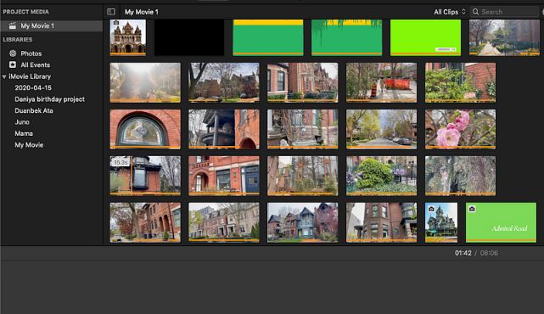Select the tree-lined street with cars clip
This screenshot has width=544, height=314.
point(381,129)
